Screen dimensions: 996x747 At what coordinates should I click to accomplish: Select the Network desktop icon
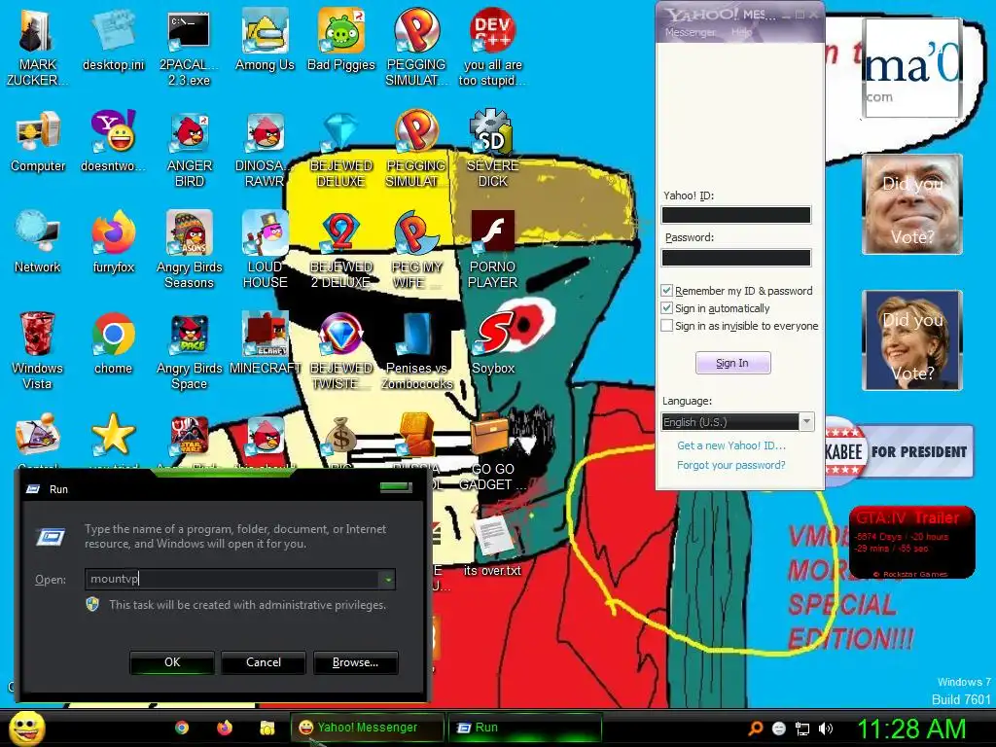click(38, 242)
